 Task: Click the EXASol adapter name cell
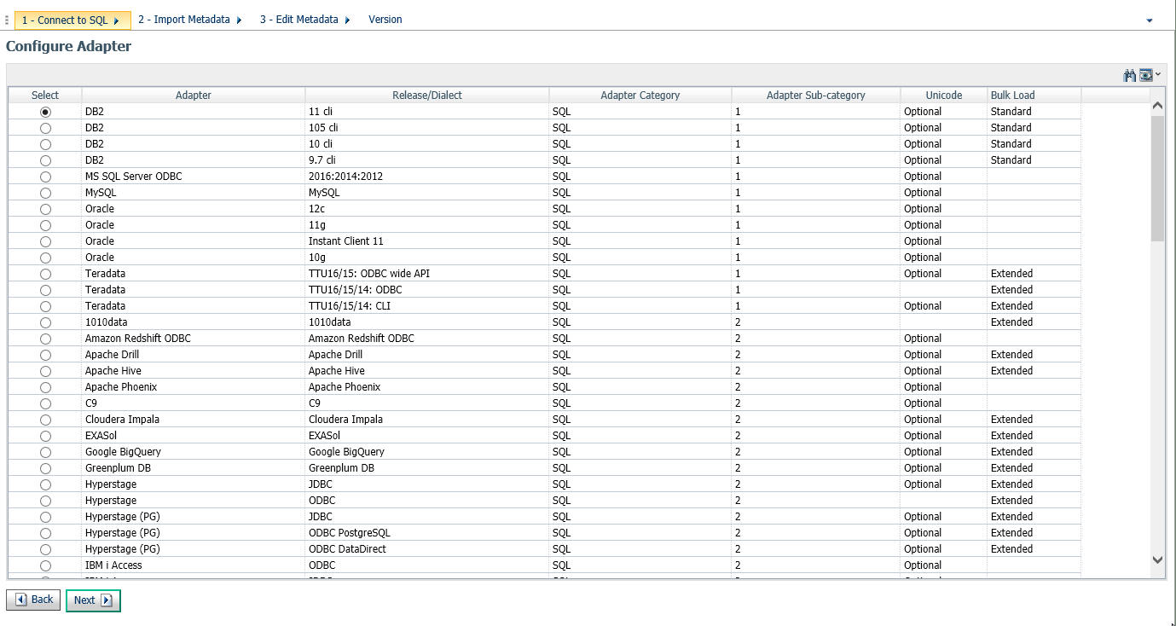(194, 436)
